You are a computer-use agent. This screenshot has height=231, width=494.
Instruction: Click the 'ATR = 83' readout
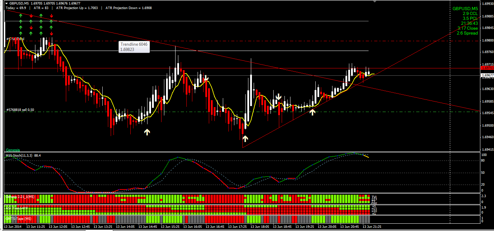(41, 7)
